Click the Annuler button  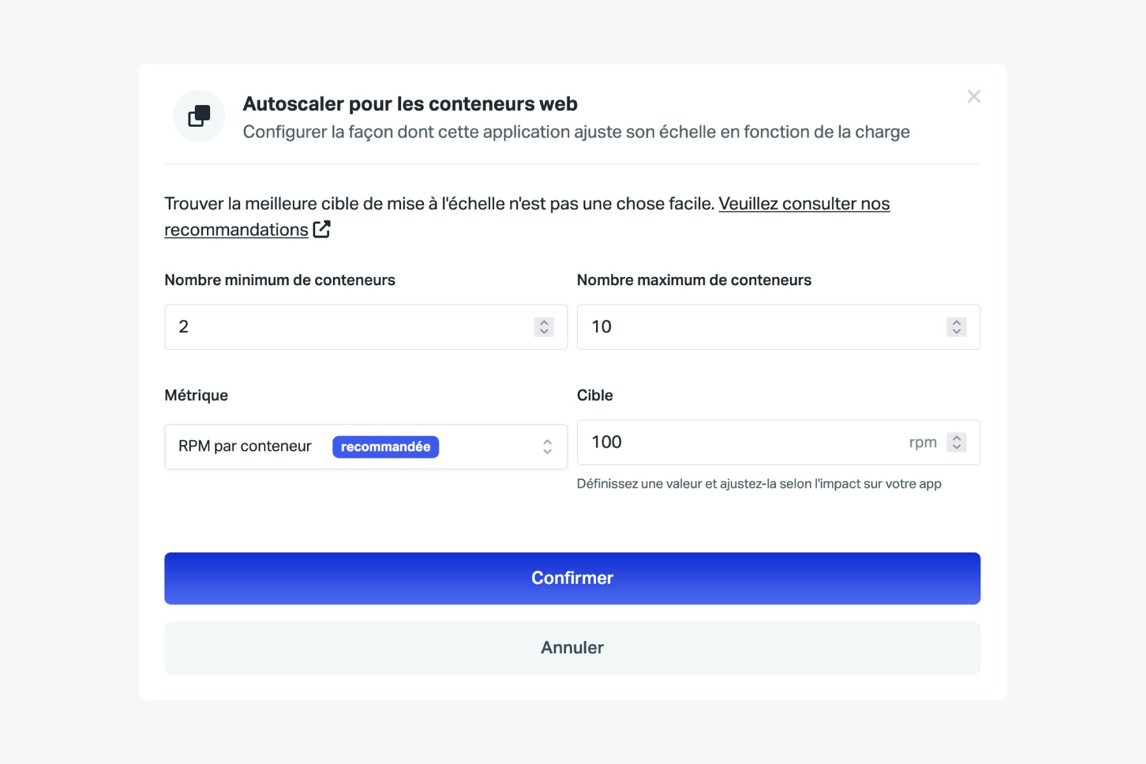(x=572, y=647)
